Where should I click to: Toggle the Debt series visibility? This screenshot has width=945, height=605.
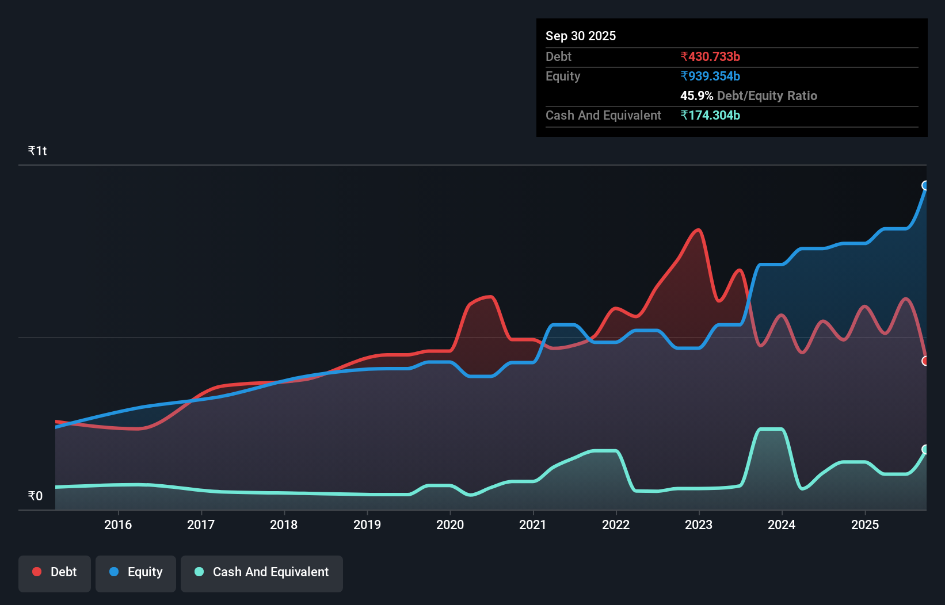pyautogui.click(x=55, y=573)
